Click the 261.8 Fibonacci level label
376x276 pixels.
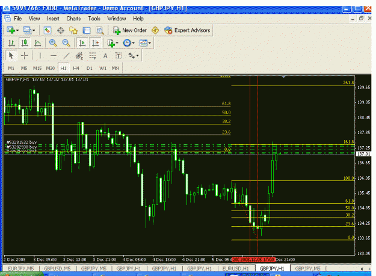pos(348,82)
